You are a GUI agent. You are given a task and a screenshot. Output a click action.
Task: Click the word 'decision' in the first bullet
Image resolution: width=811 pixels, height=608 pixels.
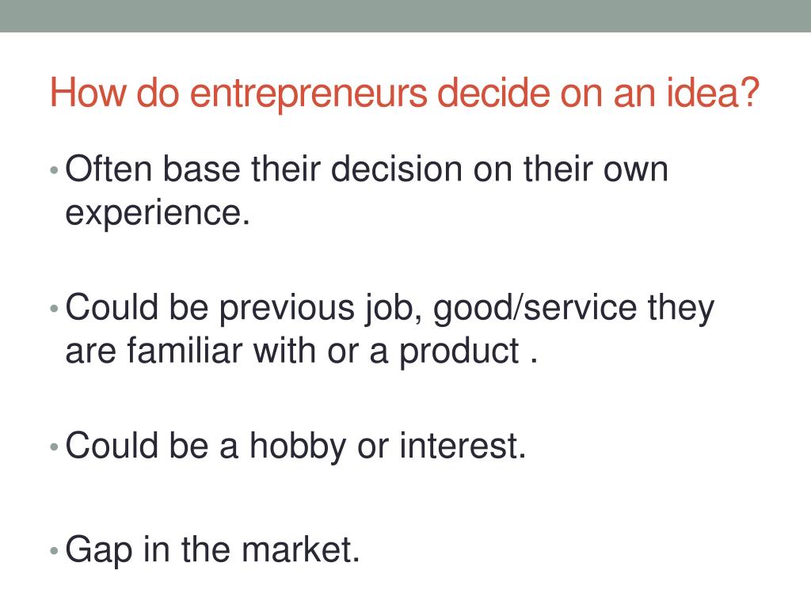pos(396,169)
